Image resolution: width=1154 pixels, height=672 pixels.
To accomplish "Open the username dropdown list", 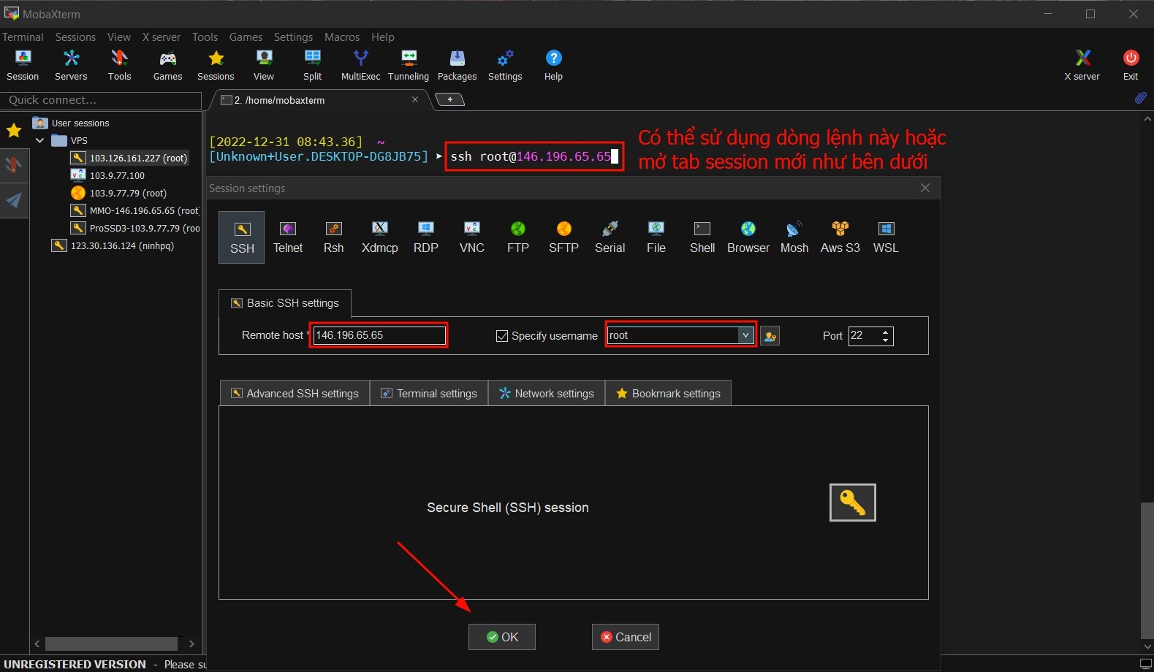I will click(x=745, y=335).
